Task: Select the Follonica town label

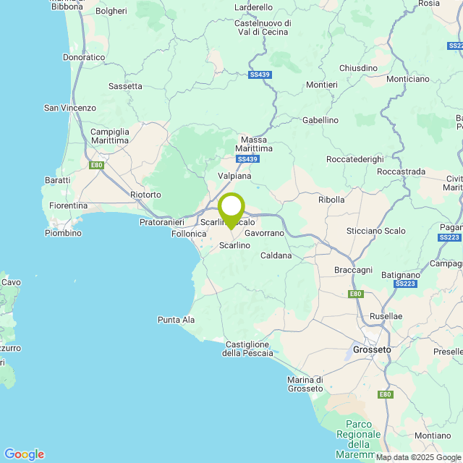Action: (x=189, y=234)
